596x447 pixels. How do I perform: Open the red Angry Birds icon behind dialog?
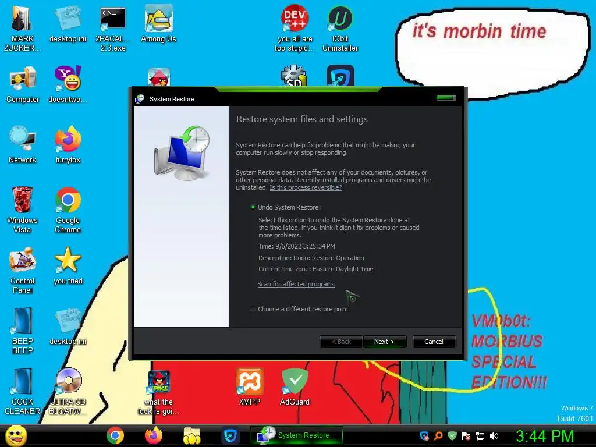coord(159,77)
